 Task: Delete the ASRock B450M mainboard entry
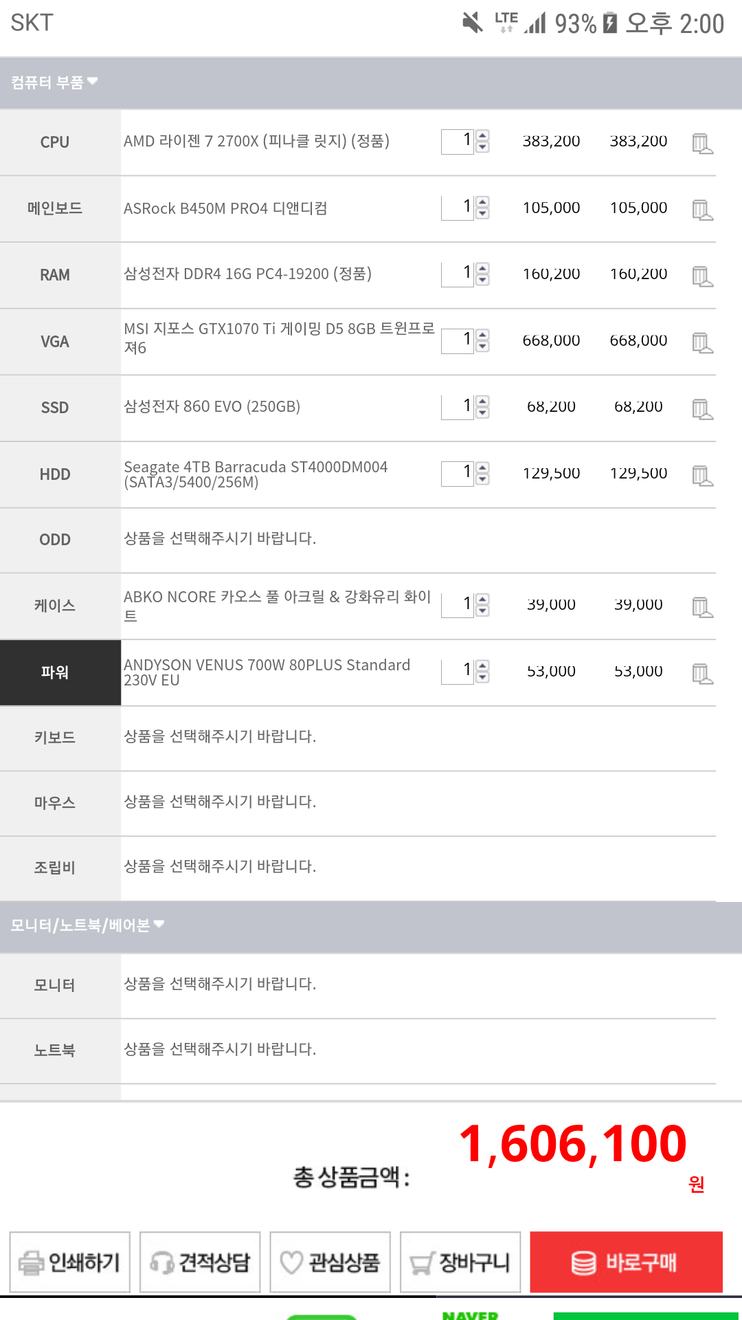point(702,210)
